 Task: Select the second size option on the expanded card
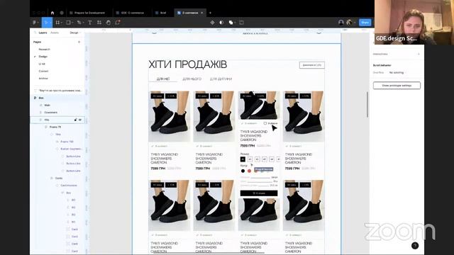(250, 159)
